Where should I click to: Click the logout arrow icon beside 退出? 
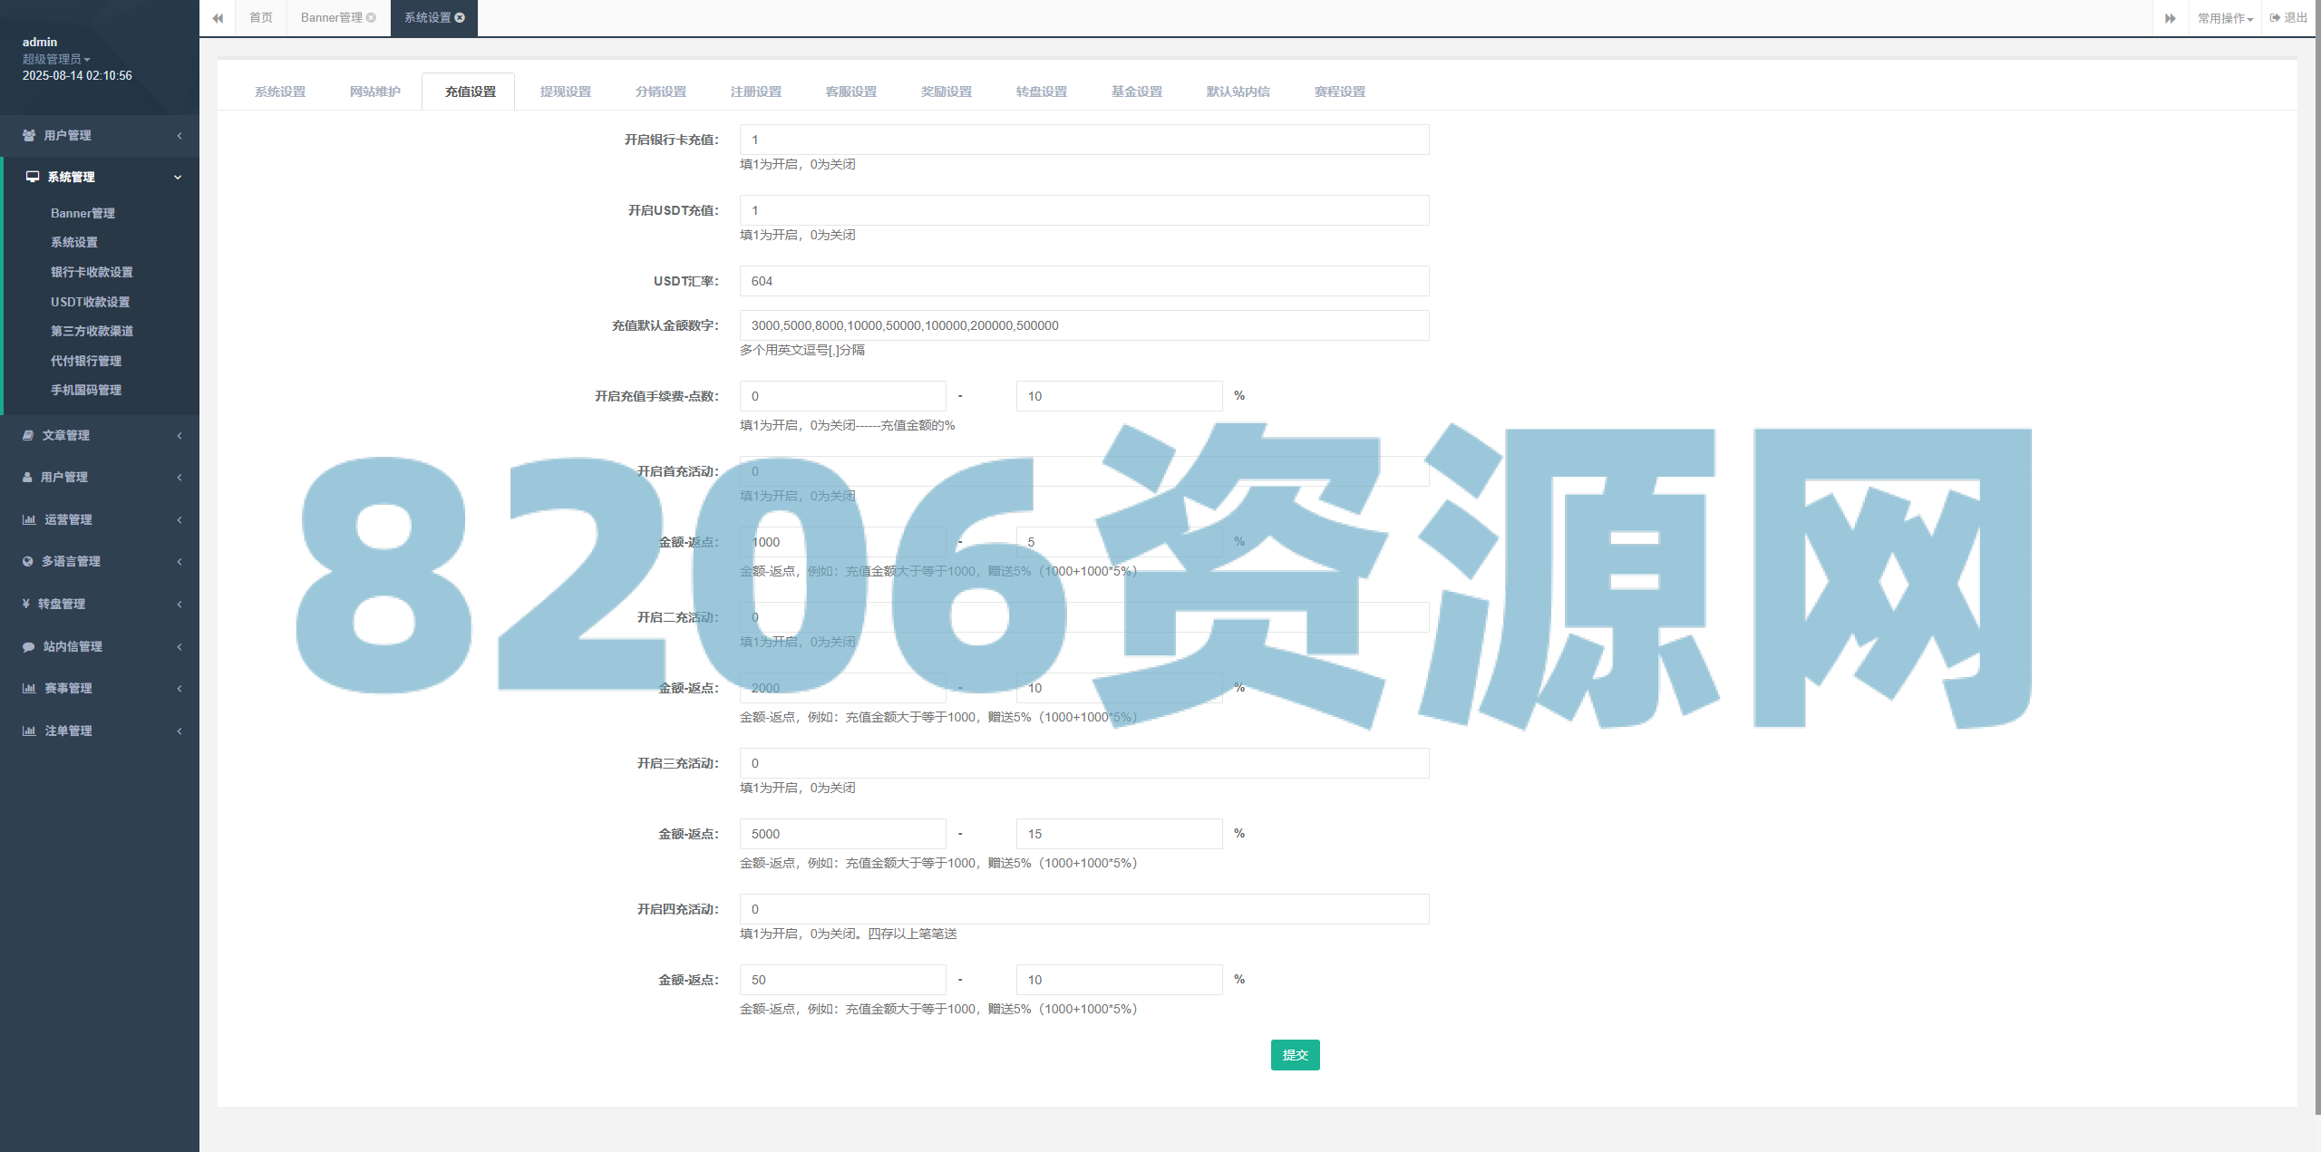(2274, 16)
